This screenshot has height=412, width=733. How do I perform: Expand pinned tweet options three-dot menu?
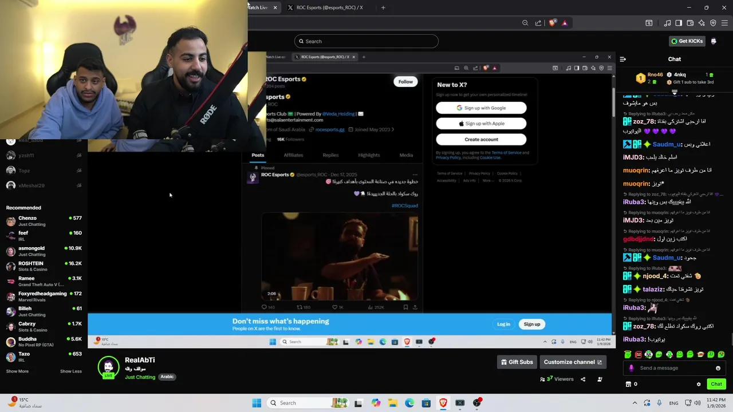pos(415,175)
